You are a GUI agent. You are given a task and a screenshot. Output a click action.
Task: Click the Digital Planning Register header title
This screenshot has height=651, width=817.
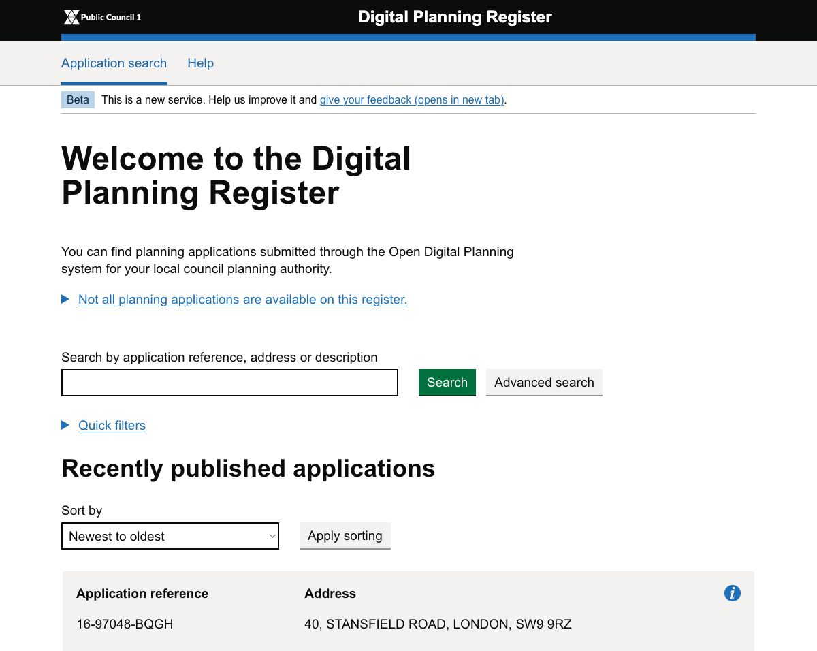(x=455, y=16)
